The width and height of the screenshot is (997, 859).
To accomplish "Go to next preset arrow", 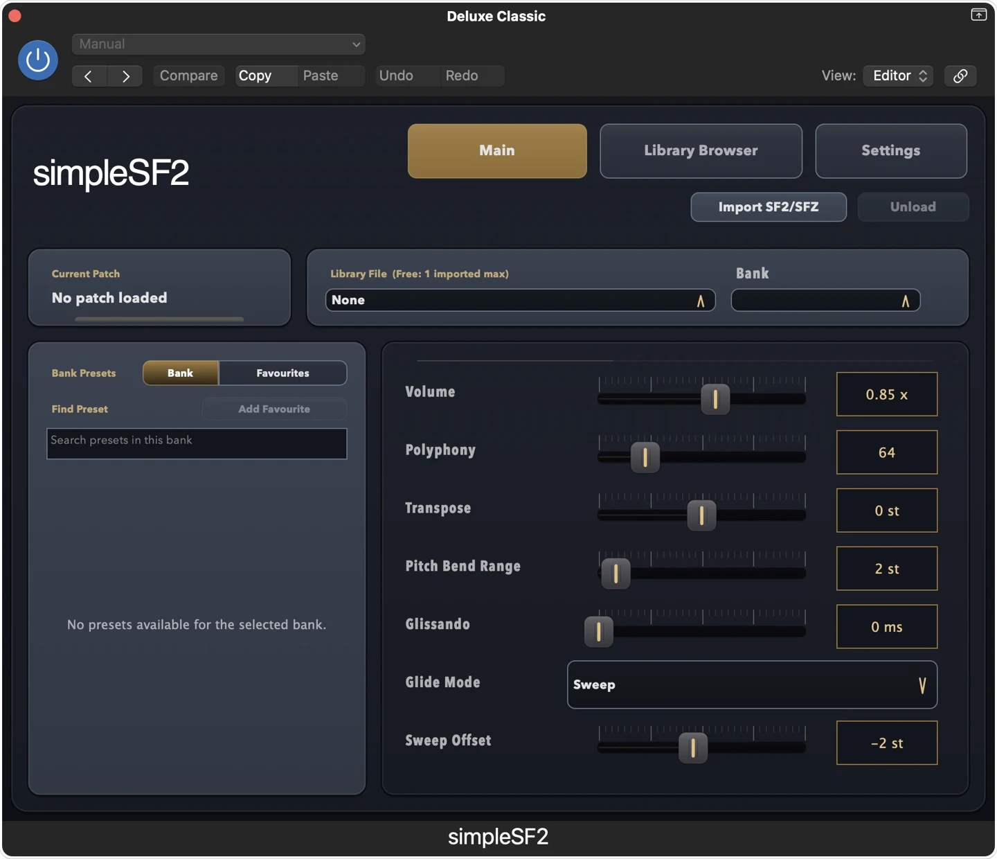I will 125,76.
